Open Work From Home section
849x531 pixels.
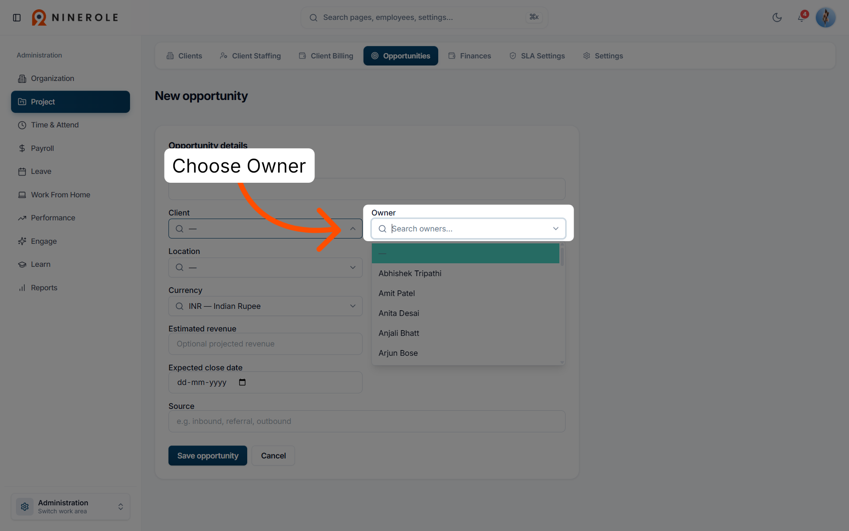coord(70,195)
